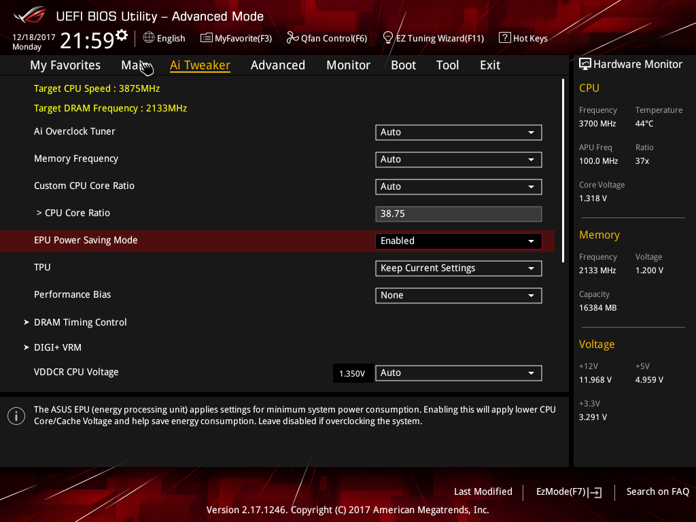Viewport: 696px width, 522px height.
Task: Click the CPU Core Ratio 38.75 field
Action: [x=459, y=214]
